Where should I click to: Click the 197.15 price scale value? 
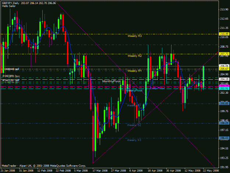point(224,130)
